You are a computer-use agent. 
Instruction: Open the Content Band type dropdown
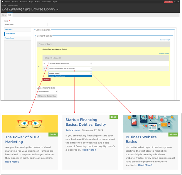tap(47, 91)
